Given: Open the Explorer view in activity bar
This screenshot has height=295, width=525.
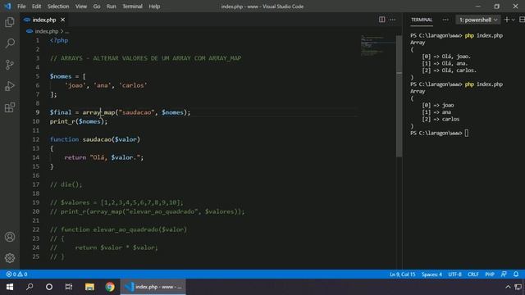Looking at the screenshot, I should (10, 22).
